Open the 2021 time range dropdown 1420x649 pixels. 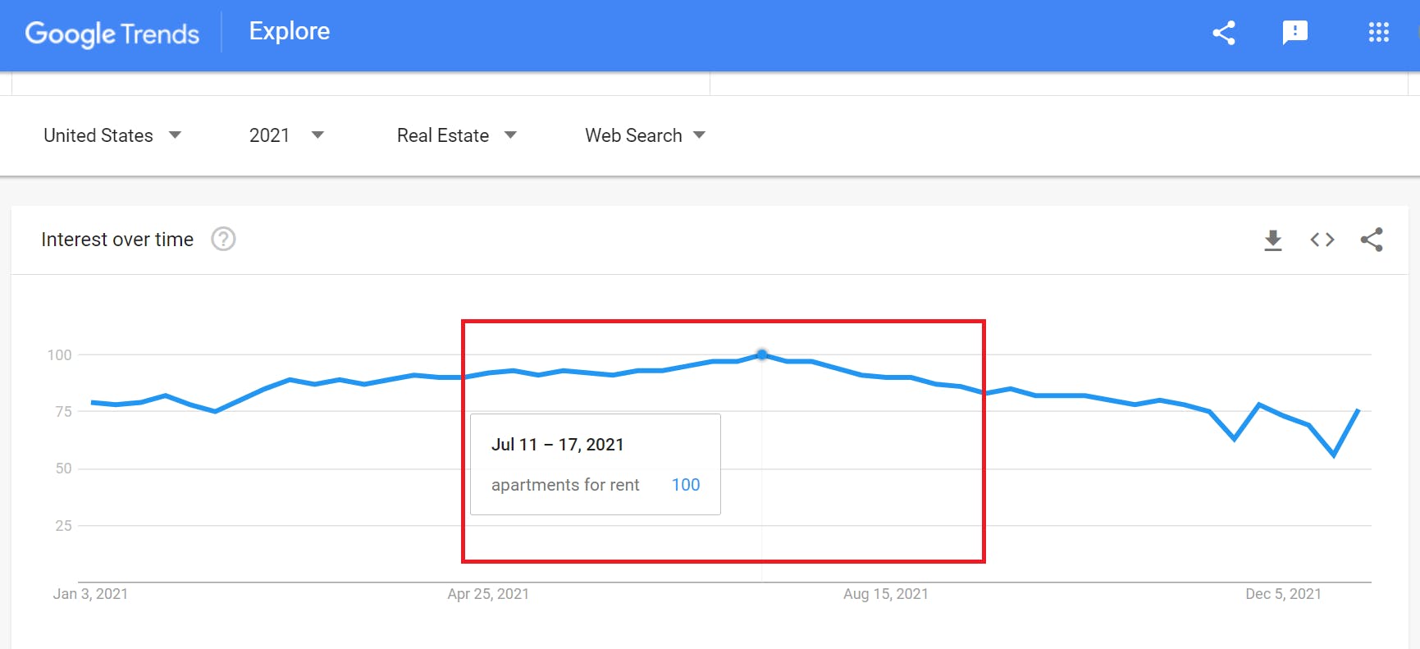(286, 135)
